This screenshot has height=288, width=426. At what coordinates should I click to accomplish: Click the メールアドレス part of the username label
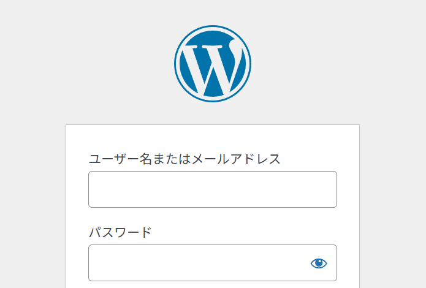tap(237, 159)
